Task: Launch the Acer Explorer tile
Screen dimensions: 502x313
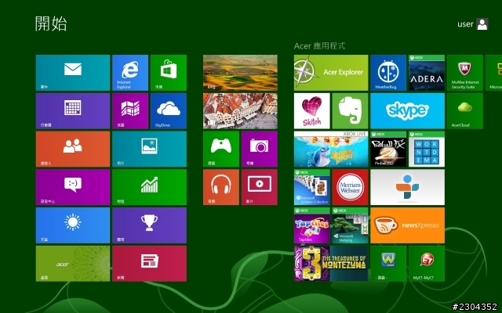Action: pos(331,73)
